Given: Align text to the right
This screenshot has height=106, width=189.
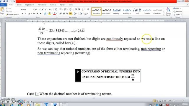Looking at the screenshot, I should (67, 14).
